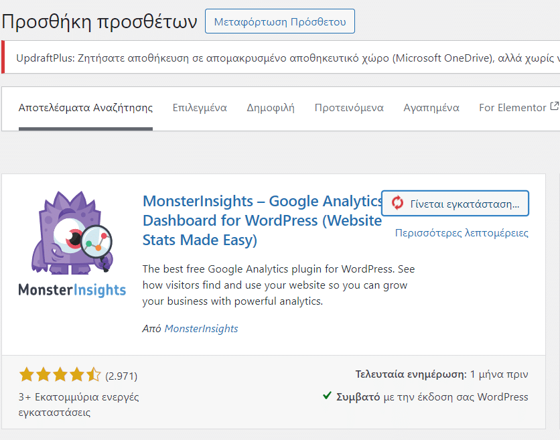The height and width of the screenshot is (440, 560).
Task: Open the For Elementor tab
Action: 518,108
